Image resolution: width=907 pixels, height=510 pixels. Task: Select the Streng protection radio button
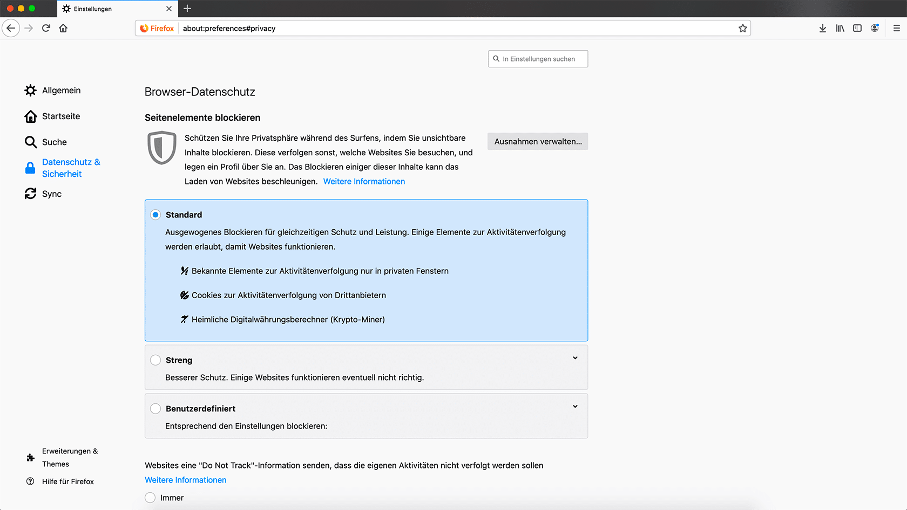coord(155,360)
